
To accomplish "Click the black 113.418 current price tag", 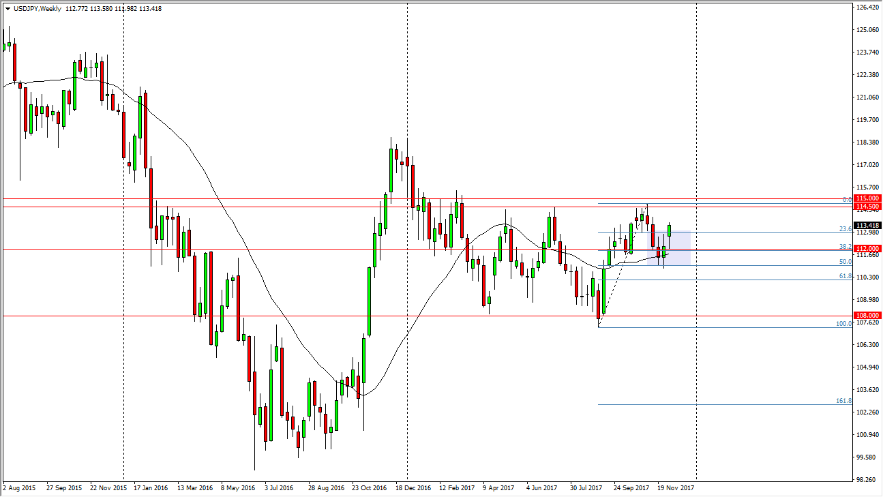I will [x=867, y=225].
